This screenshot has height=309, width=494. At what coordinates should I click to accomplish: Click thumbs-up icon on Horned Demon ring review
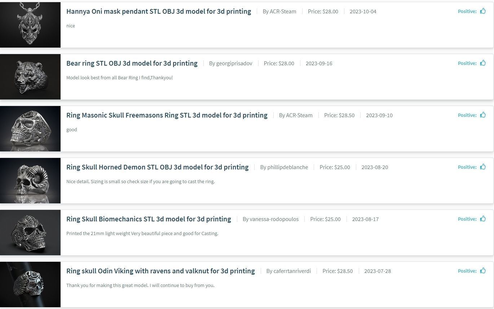pyautogui.click(x=483, y=167)
